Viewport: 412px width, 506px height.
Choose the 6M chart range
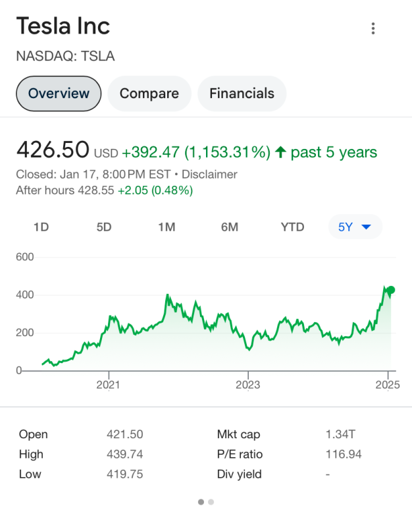point(230,227)
